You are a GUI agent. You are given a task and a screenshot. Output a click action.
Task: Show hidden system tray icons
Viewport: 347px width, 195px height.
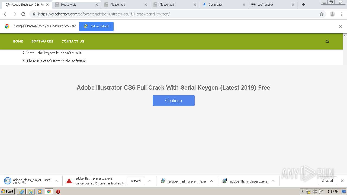tap(302, 191)
